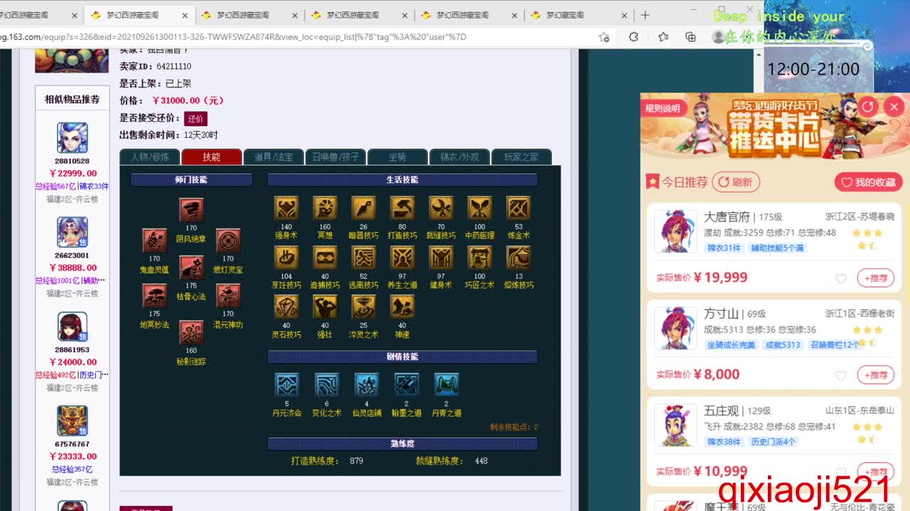The image size is (910, 511).
Task: Click the 追捕技巧 life skill icon
Action: pos(325,258)
